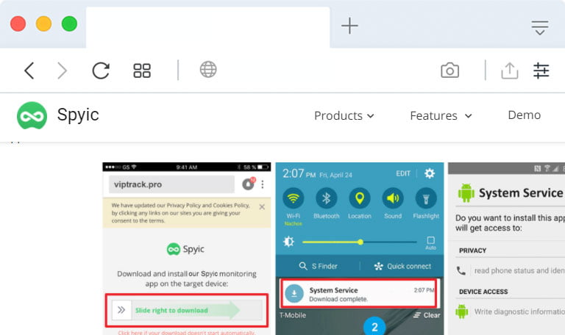Toggle Bluetooth in Android quick settings
The image size is (565, 335).
[x=327, y=198]
